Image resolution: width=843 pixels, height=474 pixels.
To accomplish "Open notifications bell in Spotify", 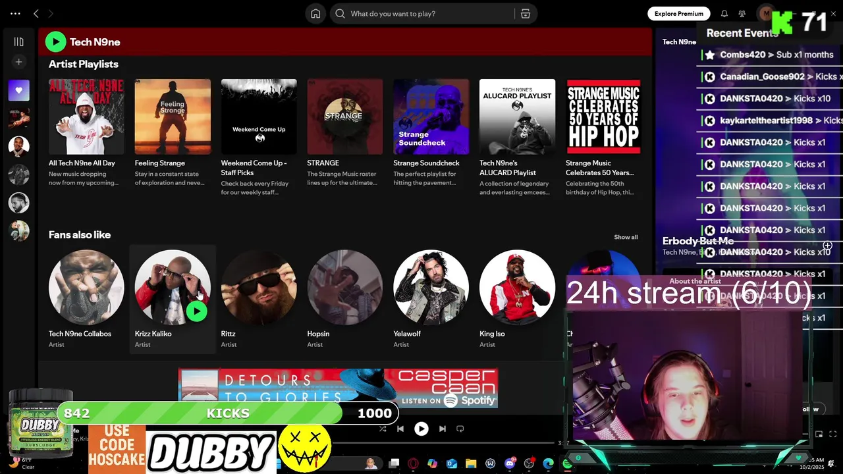I will (724, 13).
